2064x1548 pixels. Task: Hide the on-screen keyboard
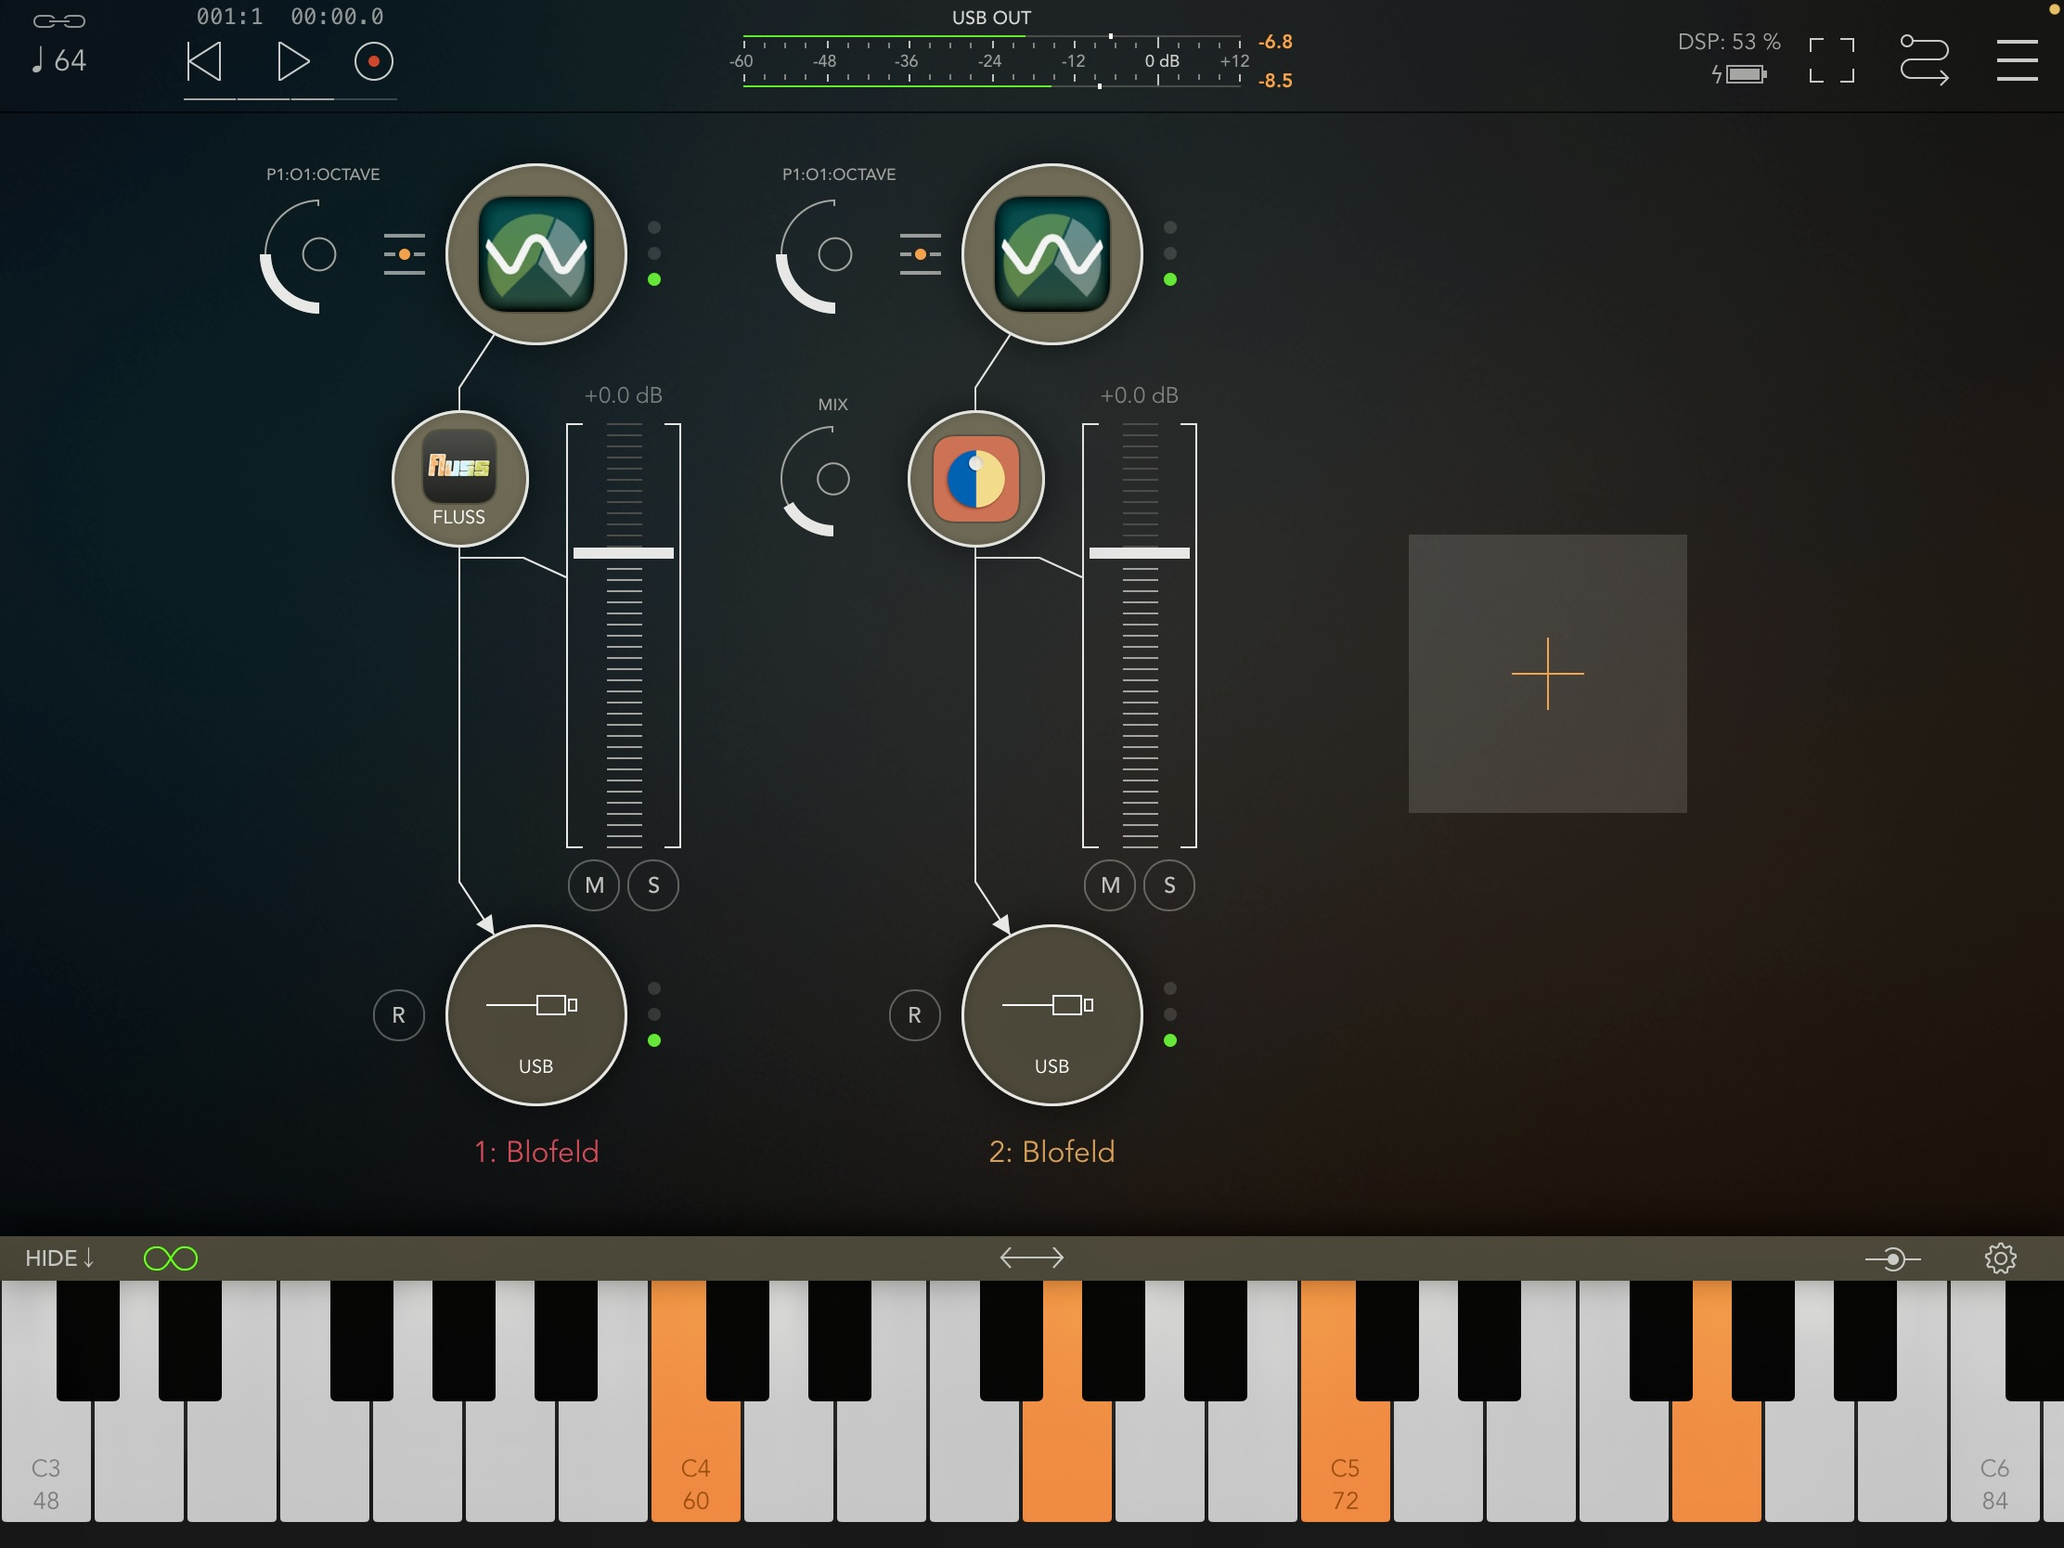click(x=59, y=1258)
